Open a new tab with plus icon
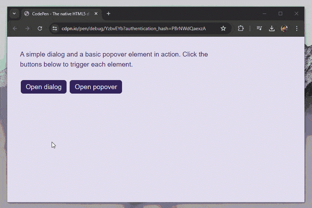The width and height of the screenshot is (312, 208). tap(108, 14)
